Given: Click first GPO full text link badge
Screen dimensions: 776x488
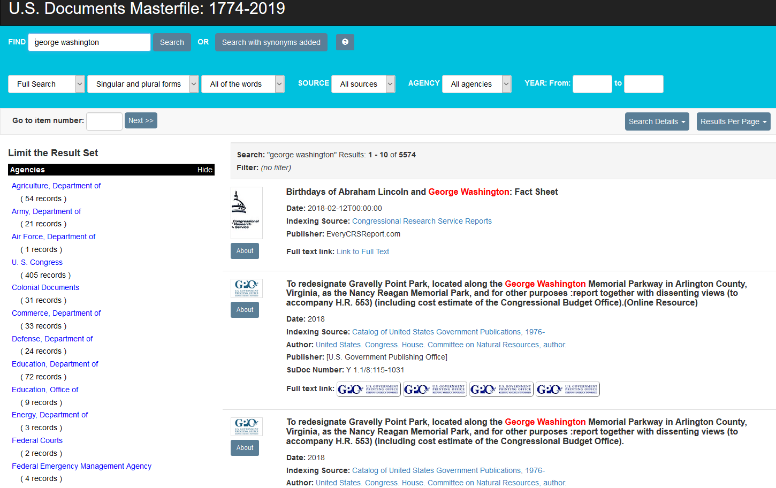Looking at the screenshot, I should (x=368, y=389).
